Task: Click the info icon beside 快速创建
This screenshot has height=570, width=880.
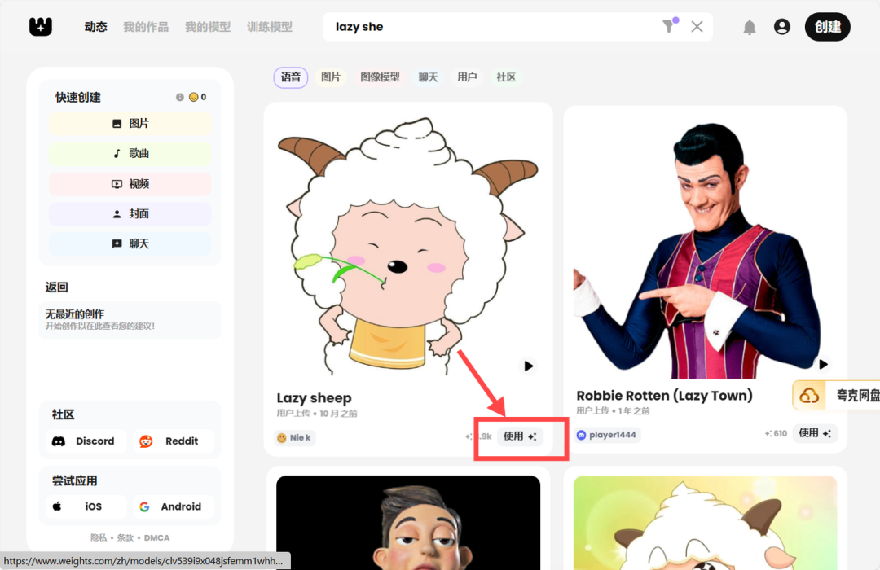Action: 179,97
